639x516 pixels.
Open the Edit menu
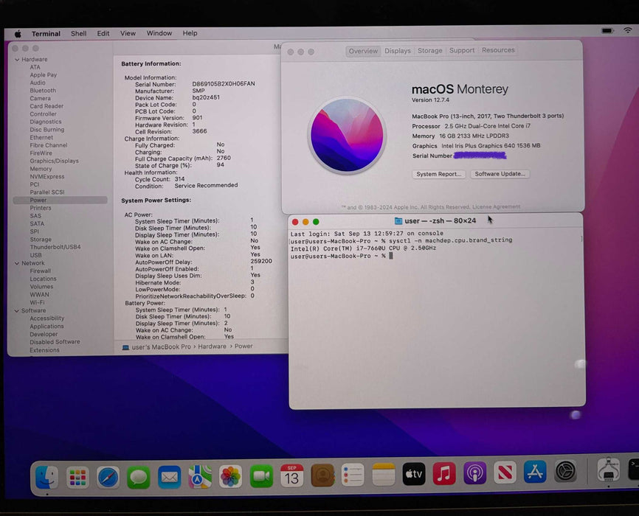103,33
